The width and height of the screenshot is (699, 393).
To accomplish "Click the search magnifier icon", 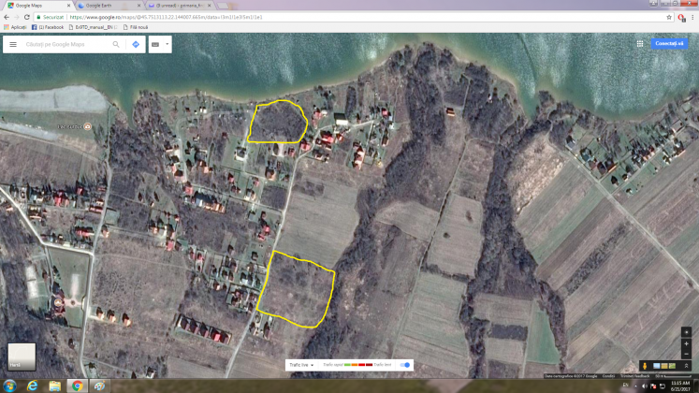I will click(116, 44).
